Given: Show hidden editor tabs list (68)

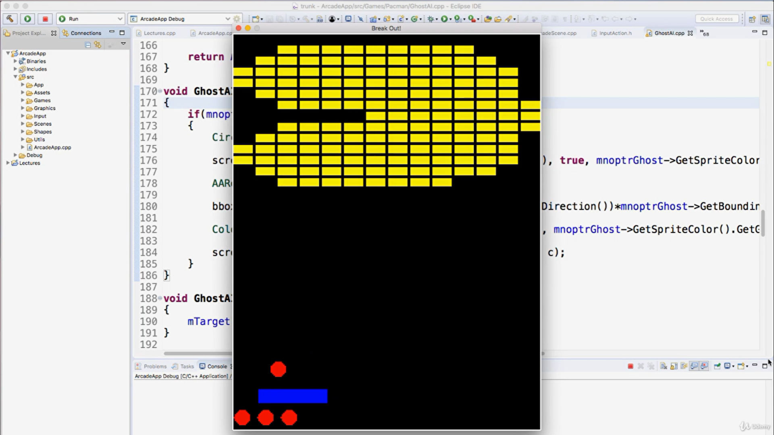Looking at the screenshot, I should coord(704,33).
